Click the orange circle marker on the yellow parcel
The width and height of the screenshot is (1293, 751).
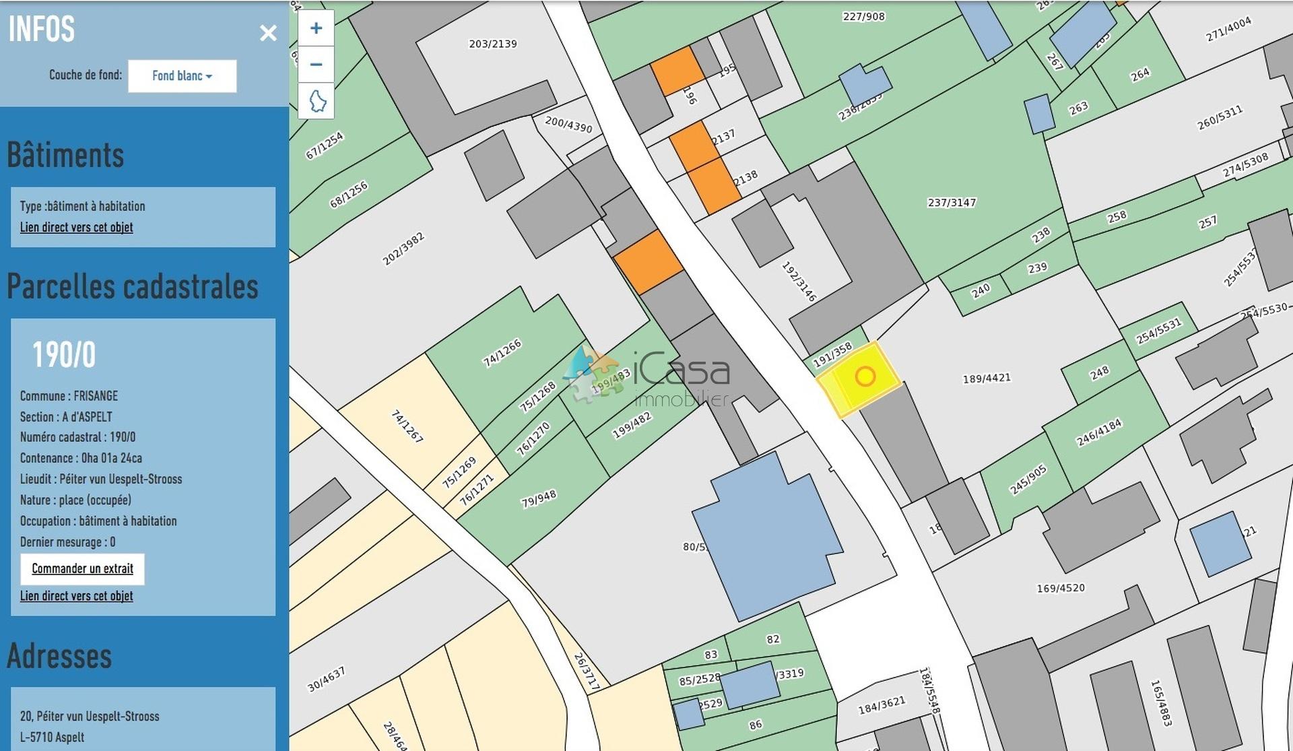(865, 377)
